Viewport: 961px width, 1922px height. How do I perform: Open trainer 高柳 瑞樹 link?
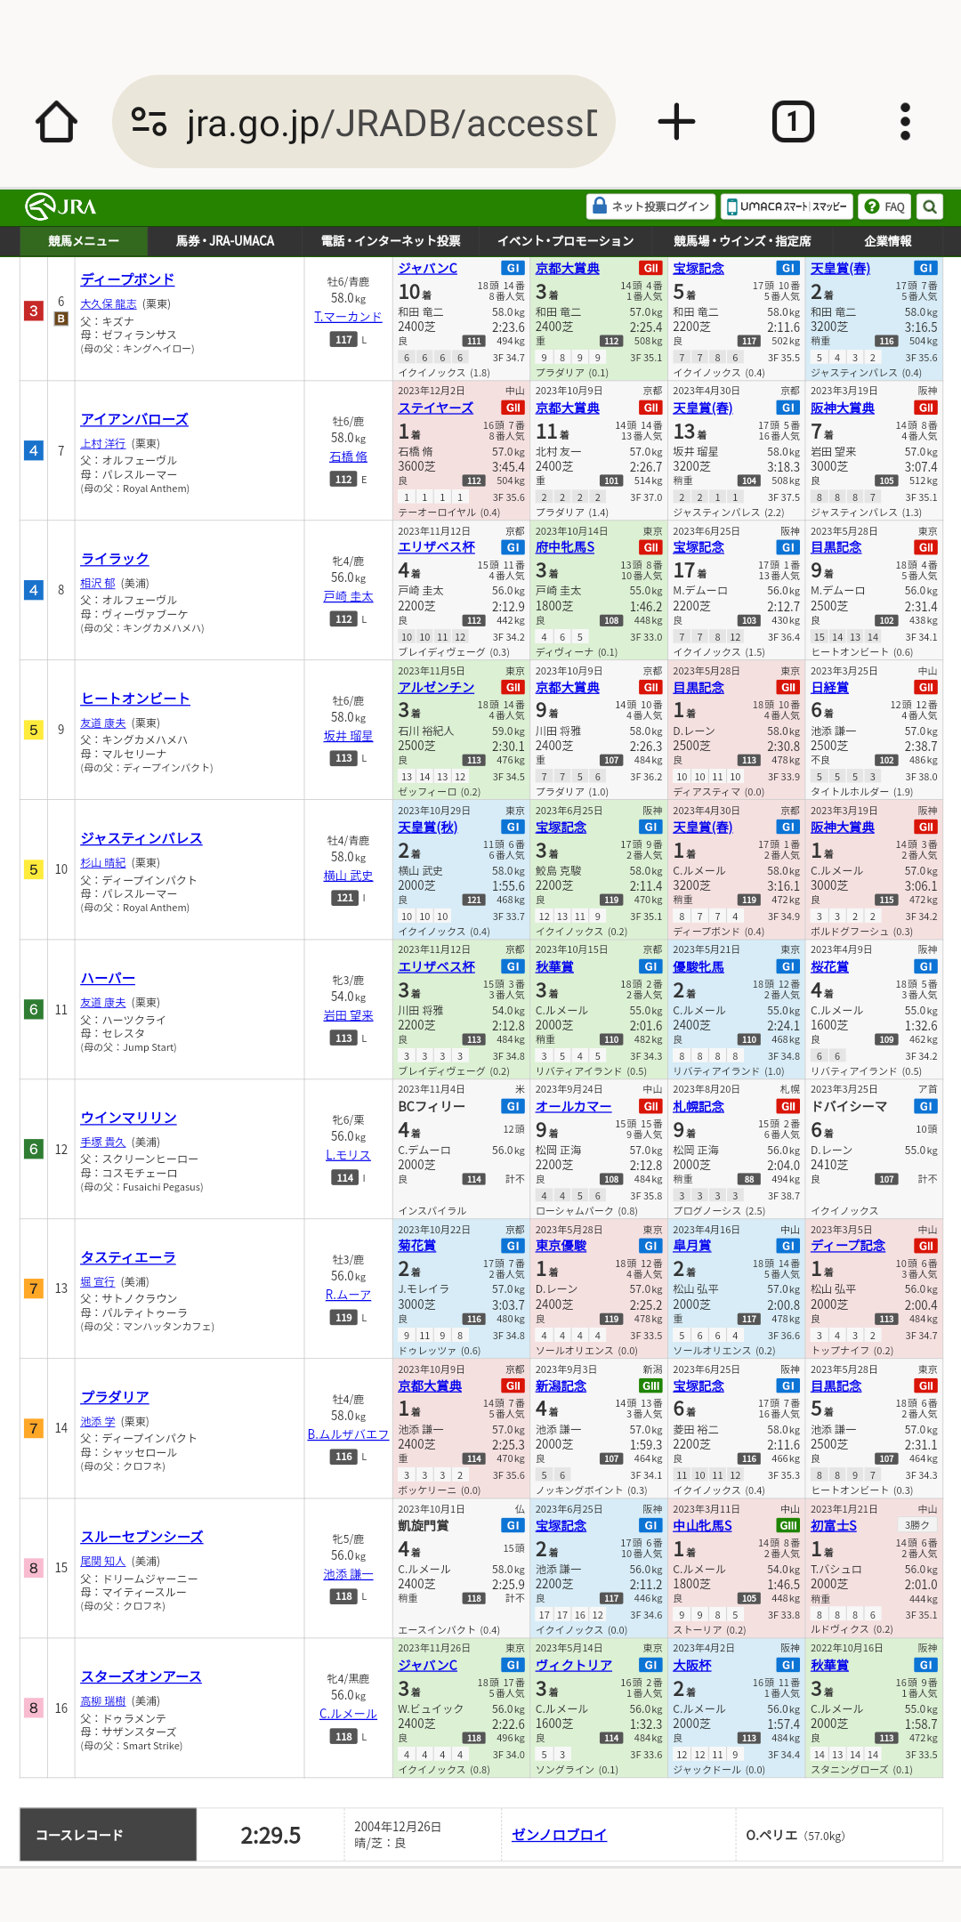click(103, 1700)
